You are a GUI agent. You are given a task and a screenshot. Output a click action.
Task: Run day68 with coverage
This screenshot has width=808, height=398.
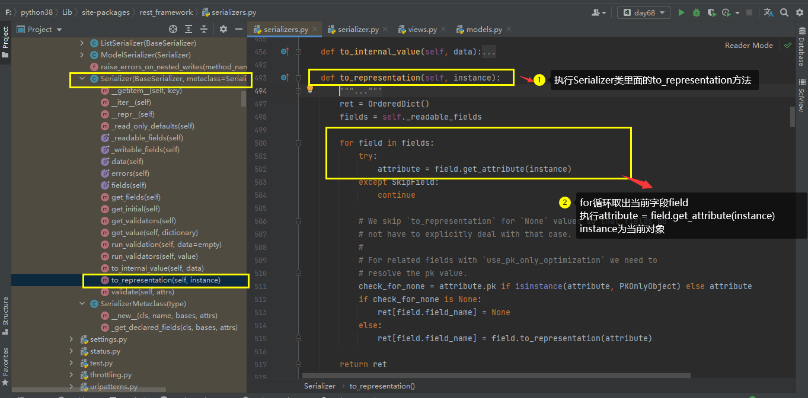click(x=710, y=12)
